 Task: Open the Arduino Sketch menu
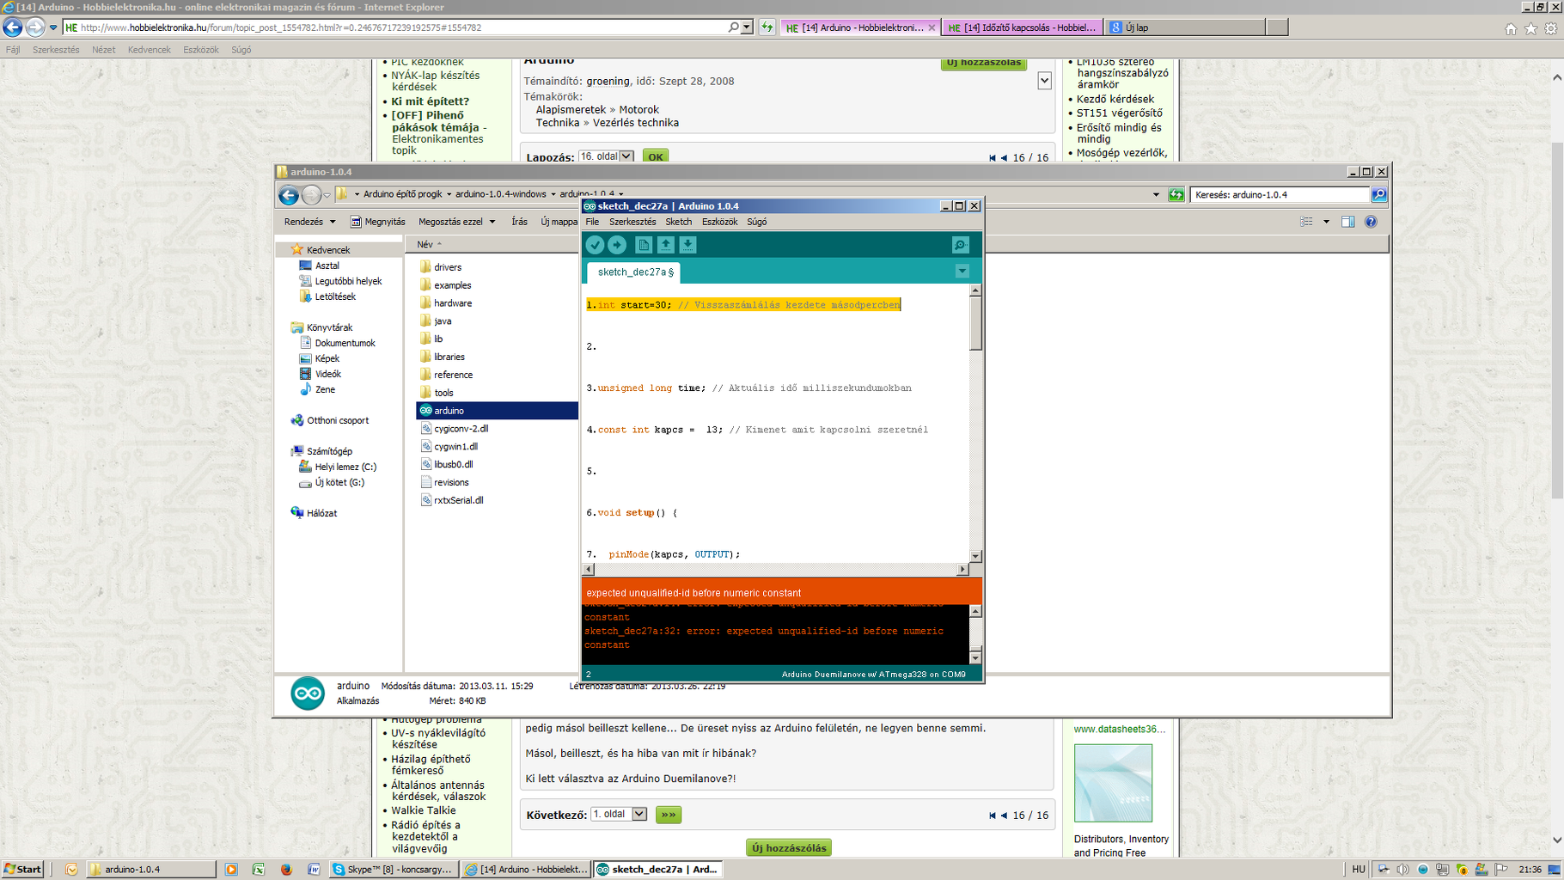pyautogui.click(x=678, y=222)
